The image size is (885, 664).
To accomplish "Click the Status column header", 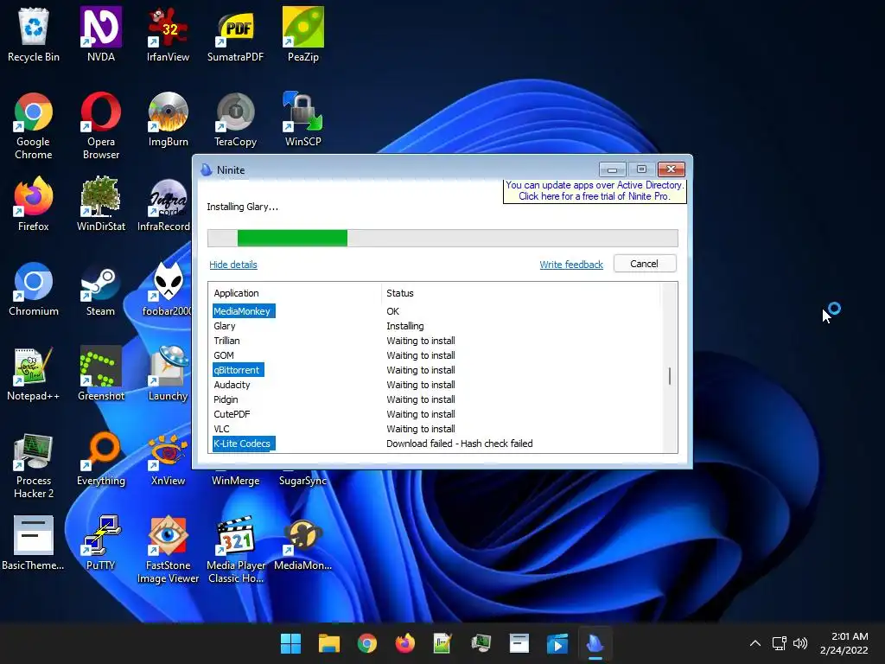I will click(520, 293).
